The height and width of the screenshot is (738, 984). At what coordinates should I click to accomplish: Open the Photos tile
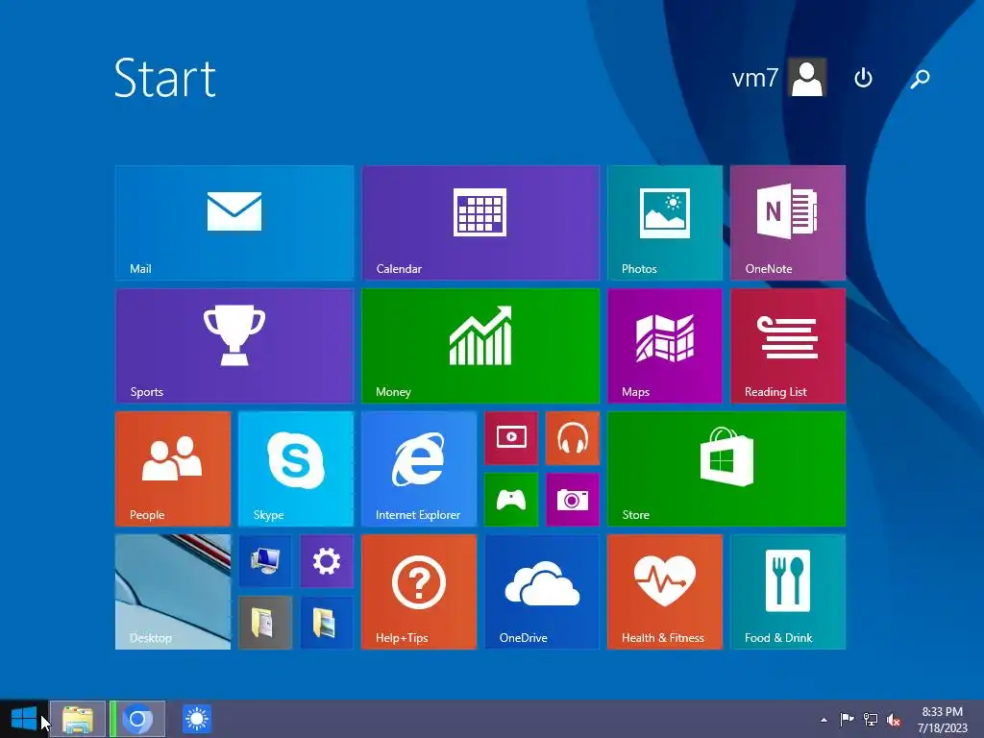665,223
